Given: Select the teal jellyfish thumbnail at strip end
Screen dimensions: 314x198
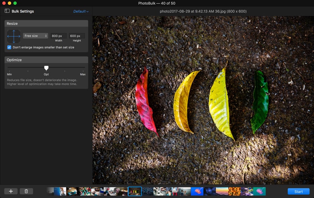Looking at the screenshot, I should click(x=259, y=191).
